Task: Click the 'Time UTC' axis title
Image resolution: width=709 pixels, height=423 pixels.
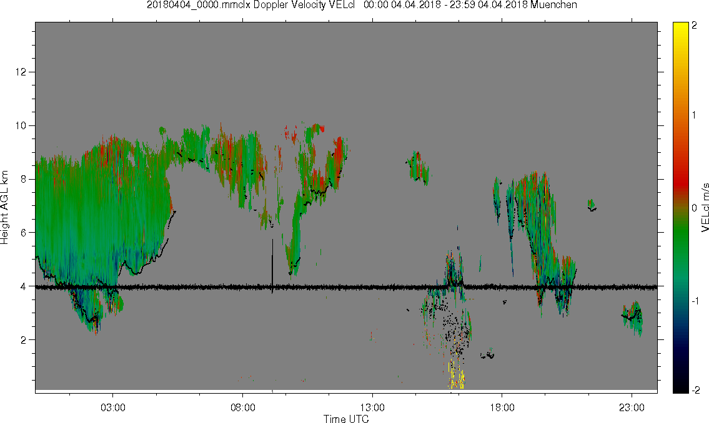Action: (x=346, y=419)
